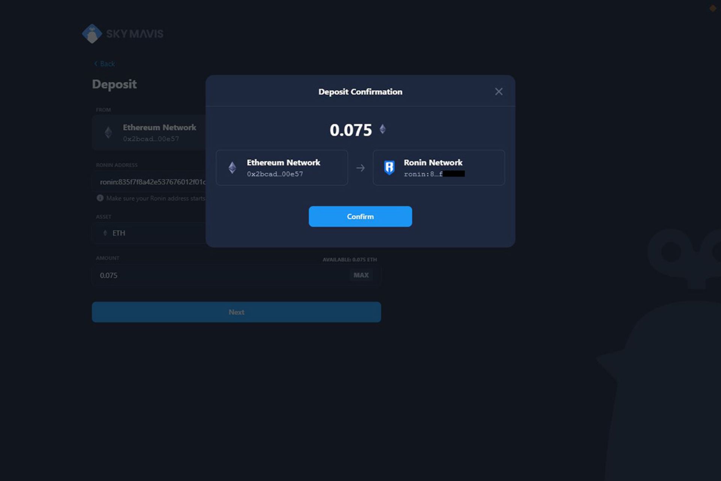721x481 pixels.
Task: Confirm the 0.075 ETH deposit
Action: 360,216
